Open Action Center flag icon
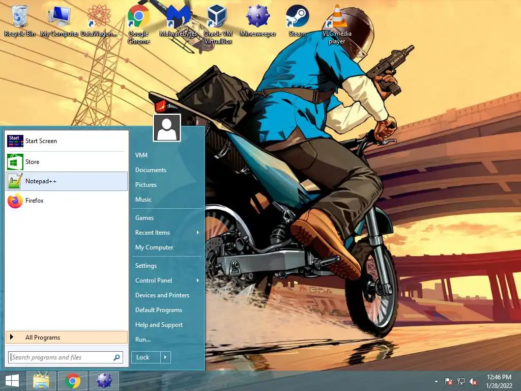The height and width of the screenshot is (391, 521). coord(448,381)
